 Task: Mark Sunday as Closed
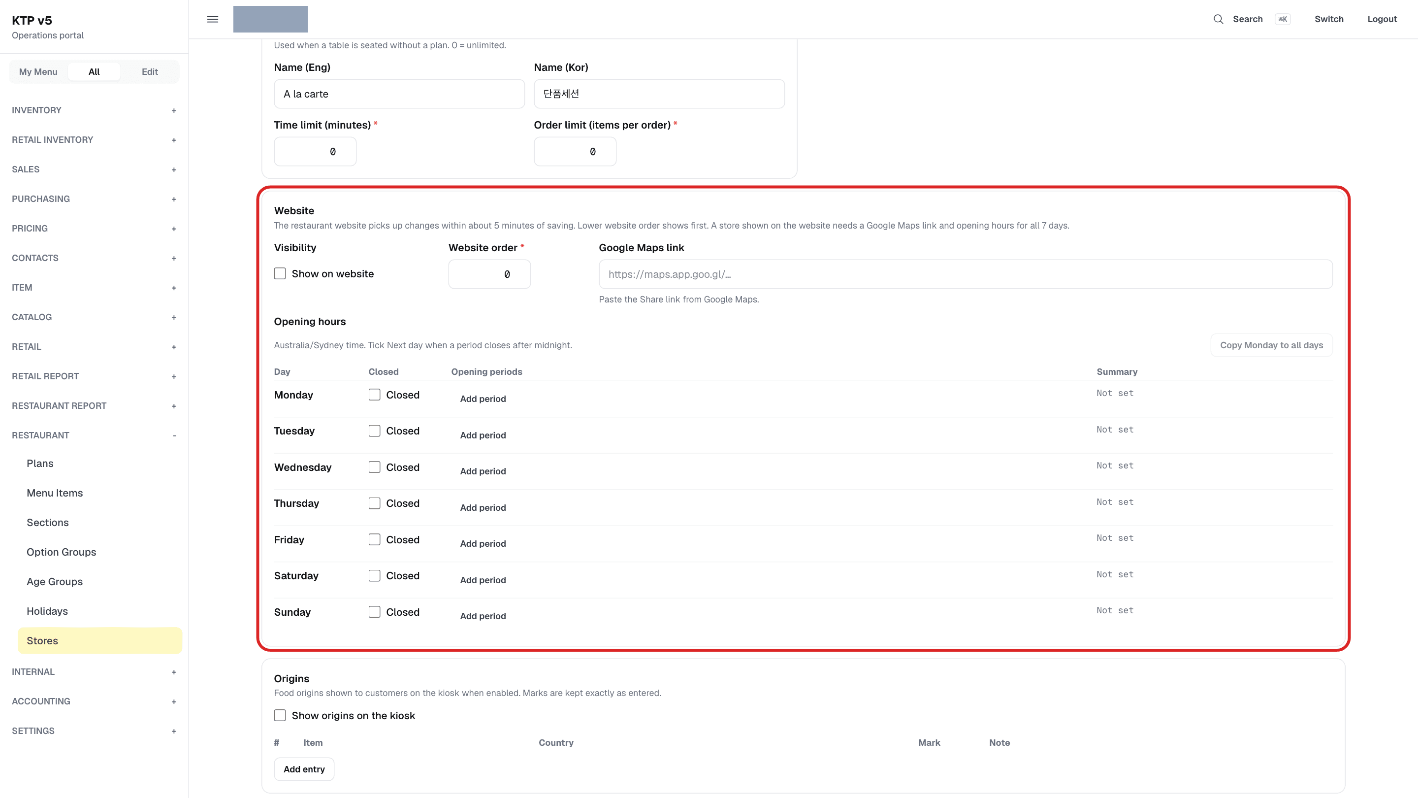coord(374,612)
